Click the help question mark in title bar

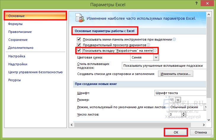coord(196,4)
